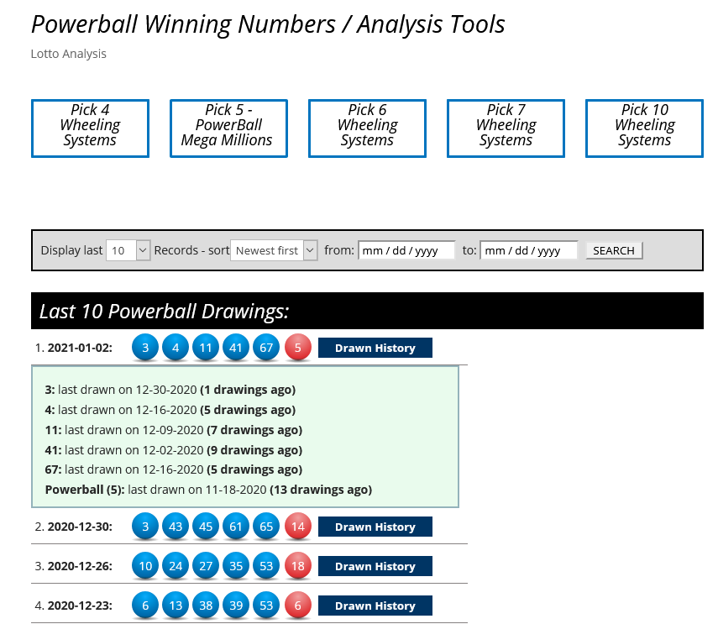Open Pick 4 Wheeling Systems box
Image resolution: width=718 pixels, height=624 pixels.
click(x=90, y=128)
